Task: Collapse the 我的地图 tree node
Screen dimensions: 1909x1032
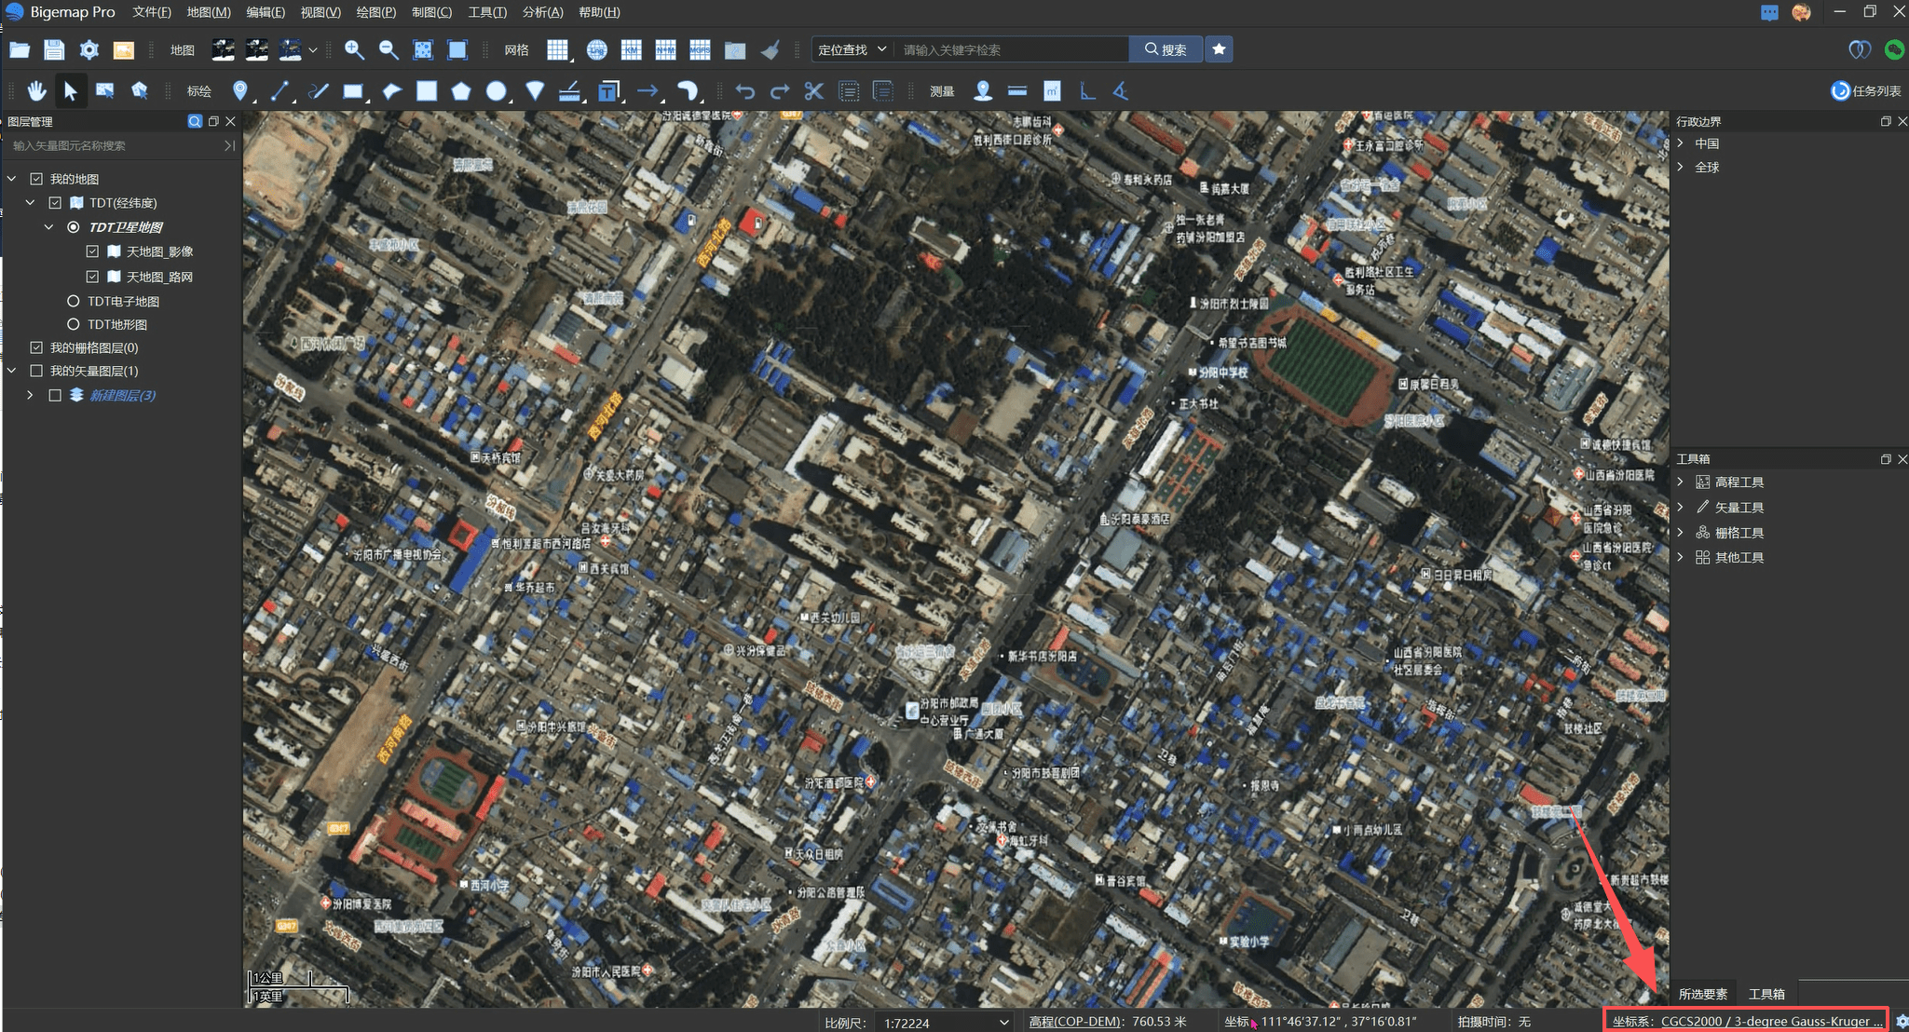Action: point(12,179)
